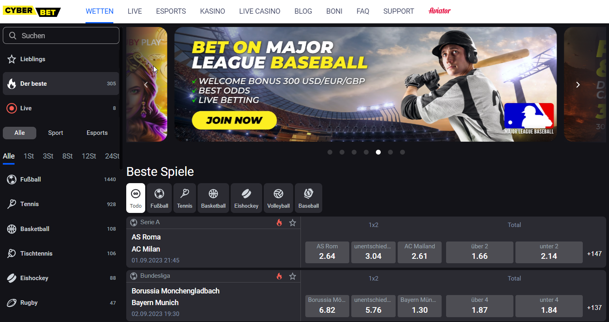This screenshot has height=322, width=609.
Task: Expand +147 more markets for Serie A match
Action: [594, 254]
